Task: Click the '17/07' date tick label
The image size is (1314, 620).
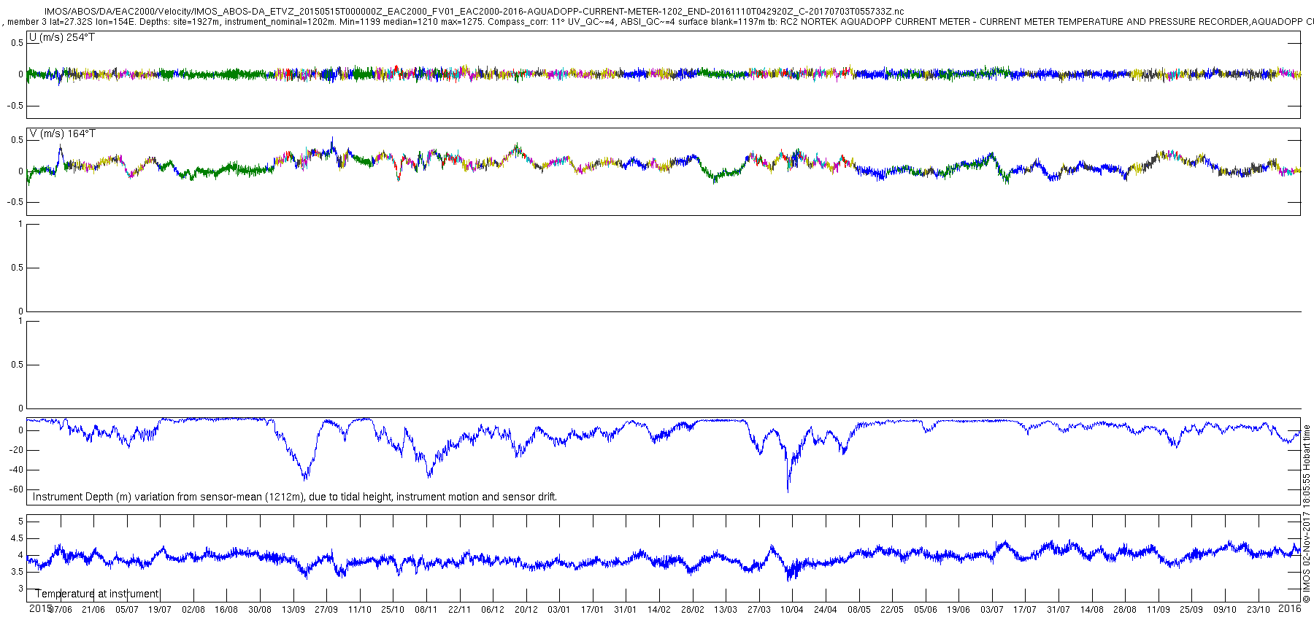Action: click(x=1025, y=610)
